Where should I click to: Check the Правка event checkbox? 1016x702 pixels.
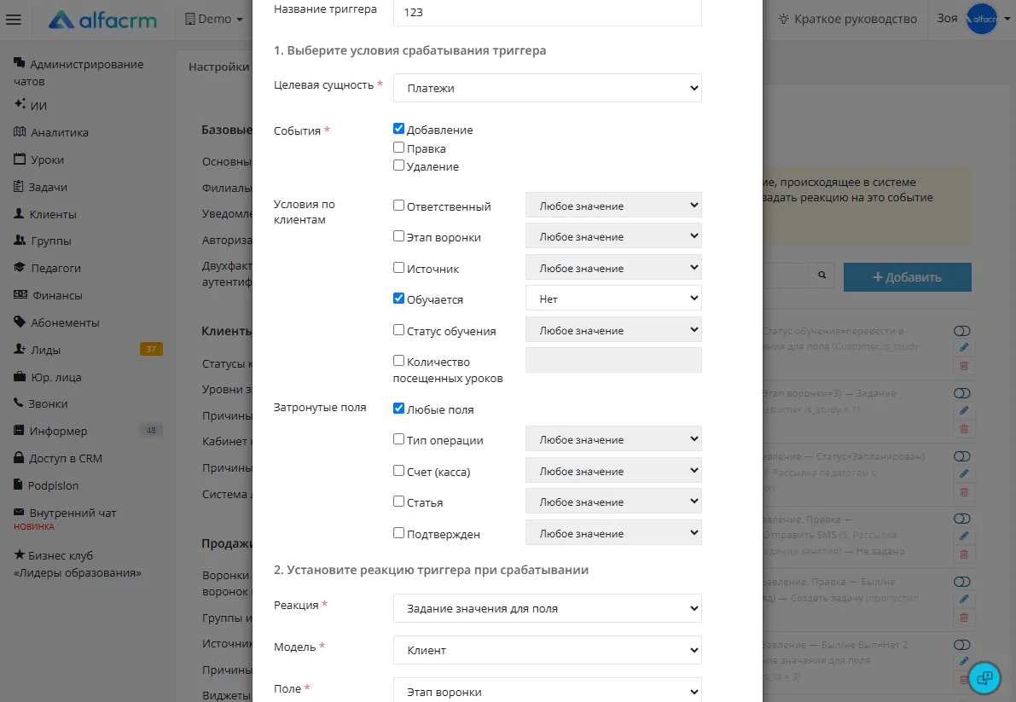click(398, 147)
